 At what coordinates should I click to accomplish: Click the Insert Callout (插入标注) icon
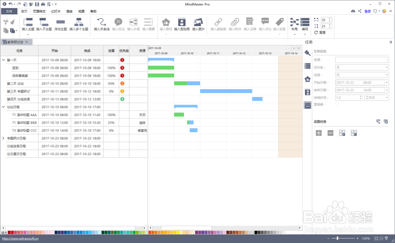(118, 22)
